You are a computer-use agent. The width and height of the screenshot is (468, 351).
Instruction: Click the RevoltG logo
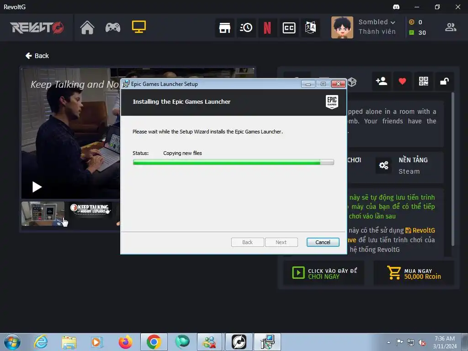[37, 27]
